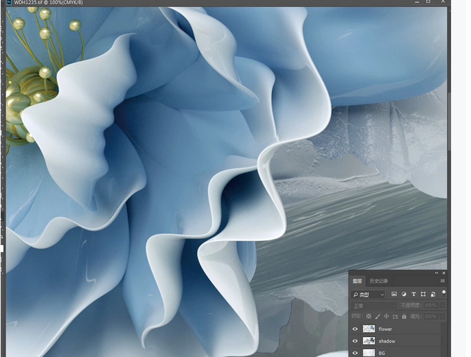Select the flower layer thumbnail
The height and width of the screenshot is (357, 471).
(369, 329)
